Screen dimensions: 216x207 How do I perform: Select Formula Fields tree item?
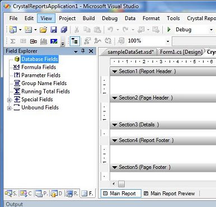point(39,67)
